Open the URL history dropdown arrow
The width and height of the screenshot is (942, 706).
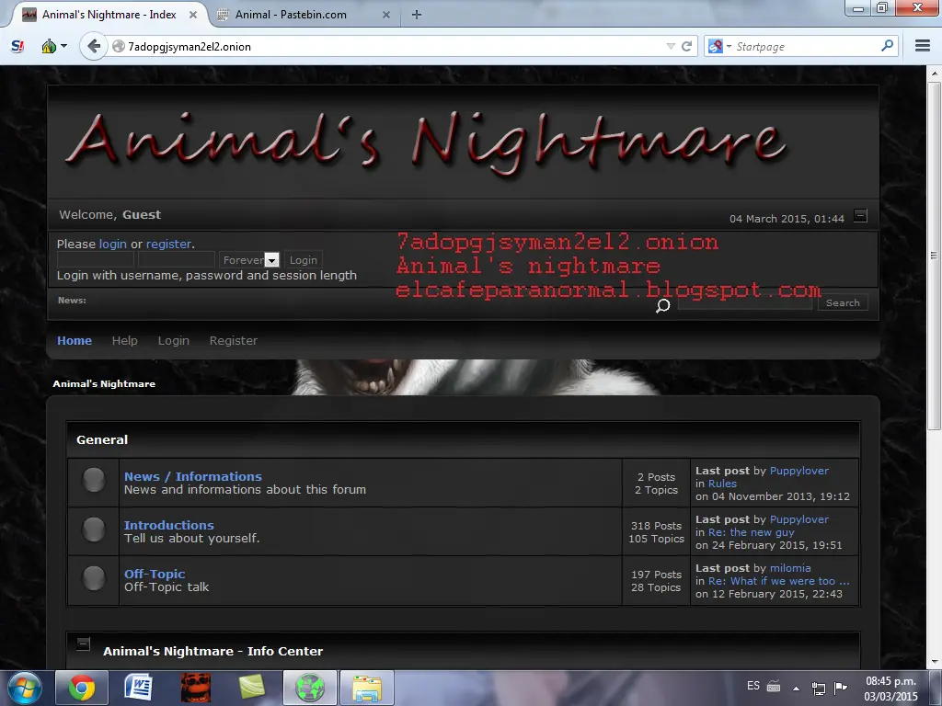point(671,46)
